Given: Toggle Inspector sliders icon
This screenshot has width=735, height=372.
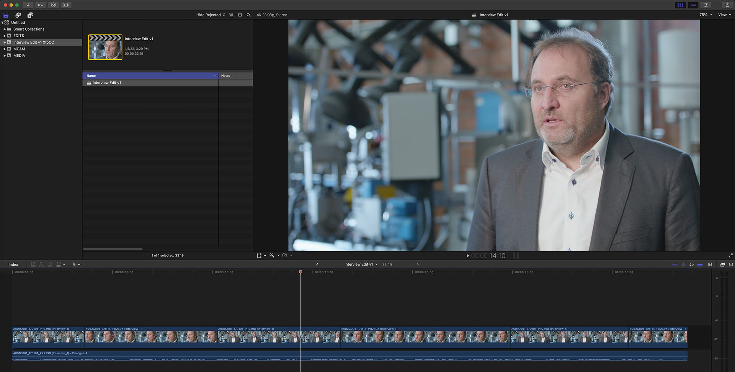Looking at the screenshot, I should click(x=706, y=5).
